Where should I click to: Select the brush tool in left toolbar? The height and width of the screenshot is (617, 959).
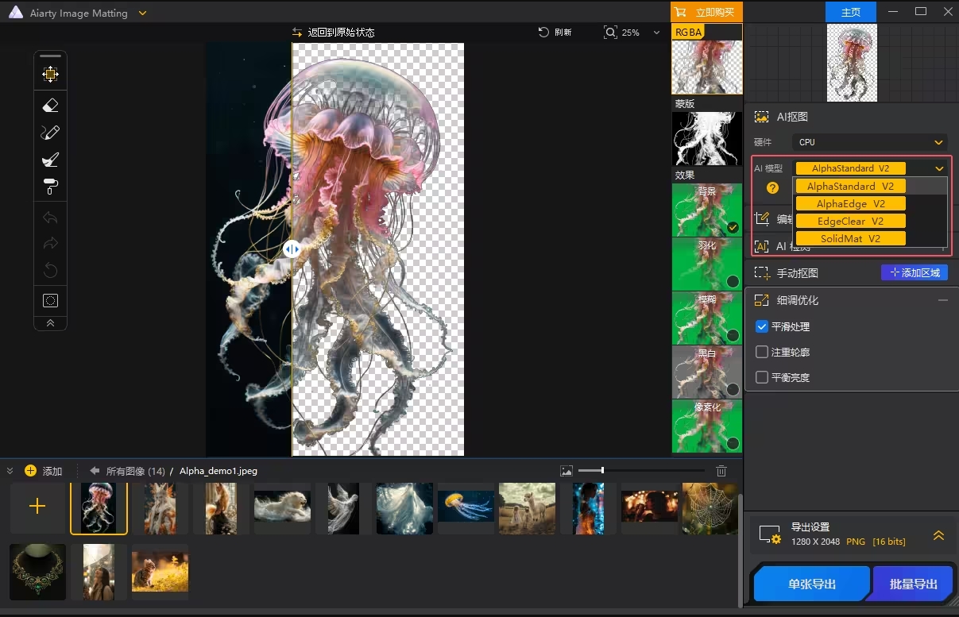[x=50, y=160]
